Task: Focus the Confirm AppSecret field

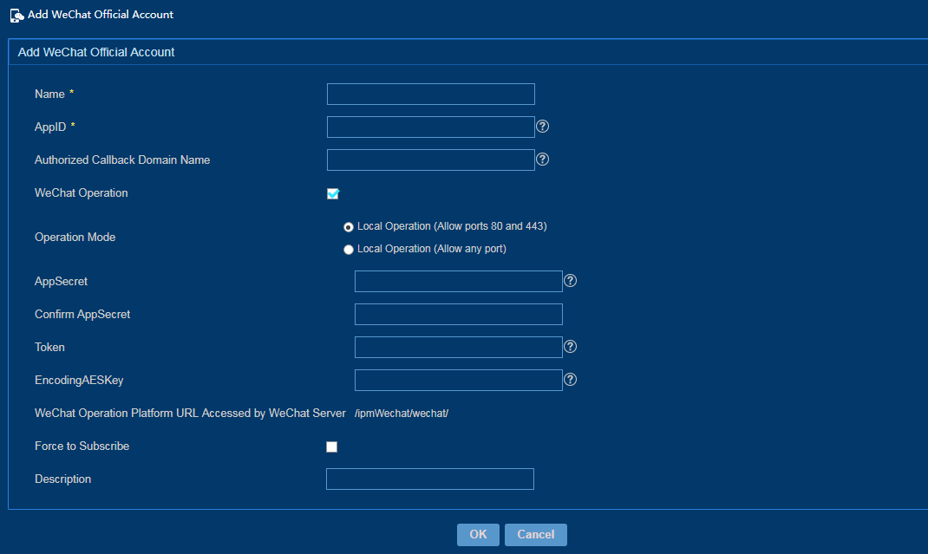Action: coord(459,315)
